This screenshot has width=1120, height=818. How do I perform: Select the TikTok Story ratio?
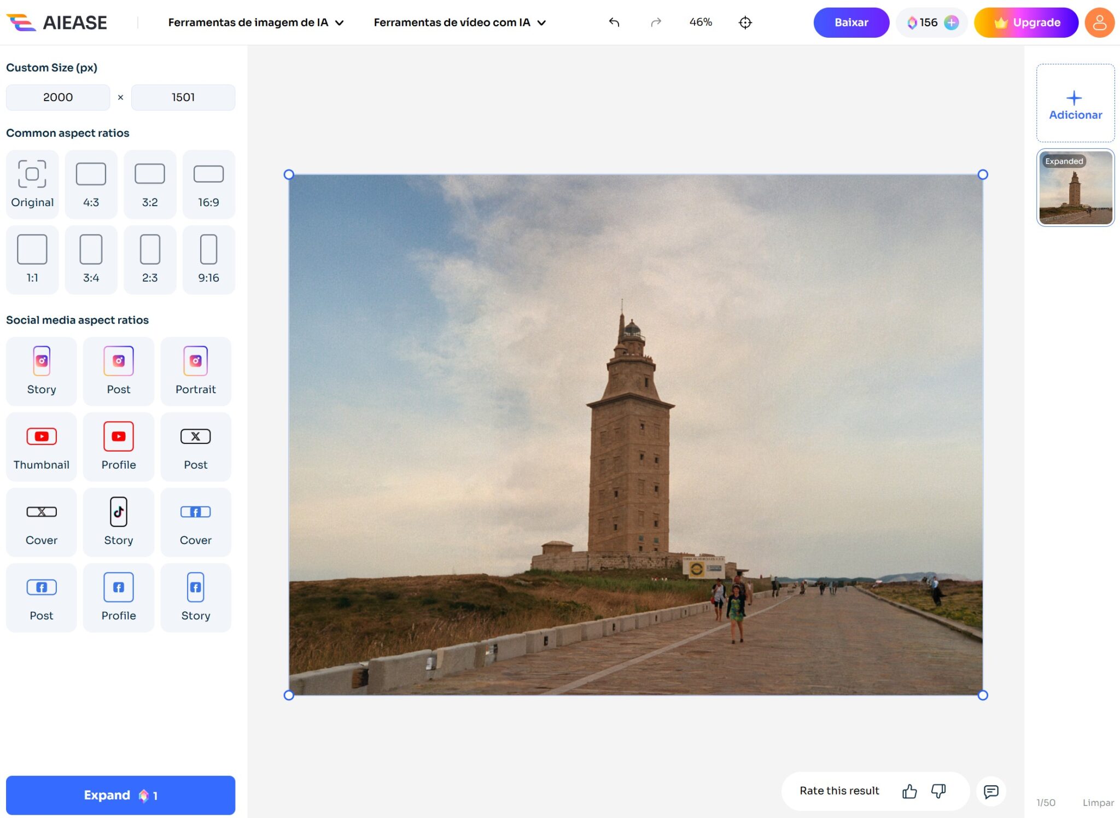(x=119, y=522)
